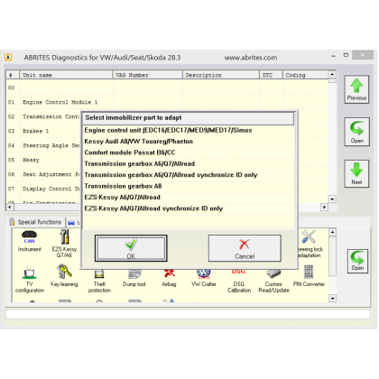379x379 pixels.
Task: Select Kessy Audi A8/VW Touareg/Phaeton option
Action: point(189,142)
